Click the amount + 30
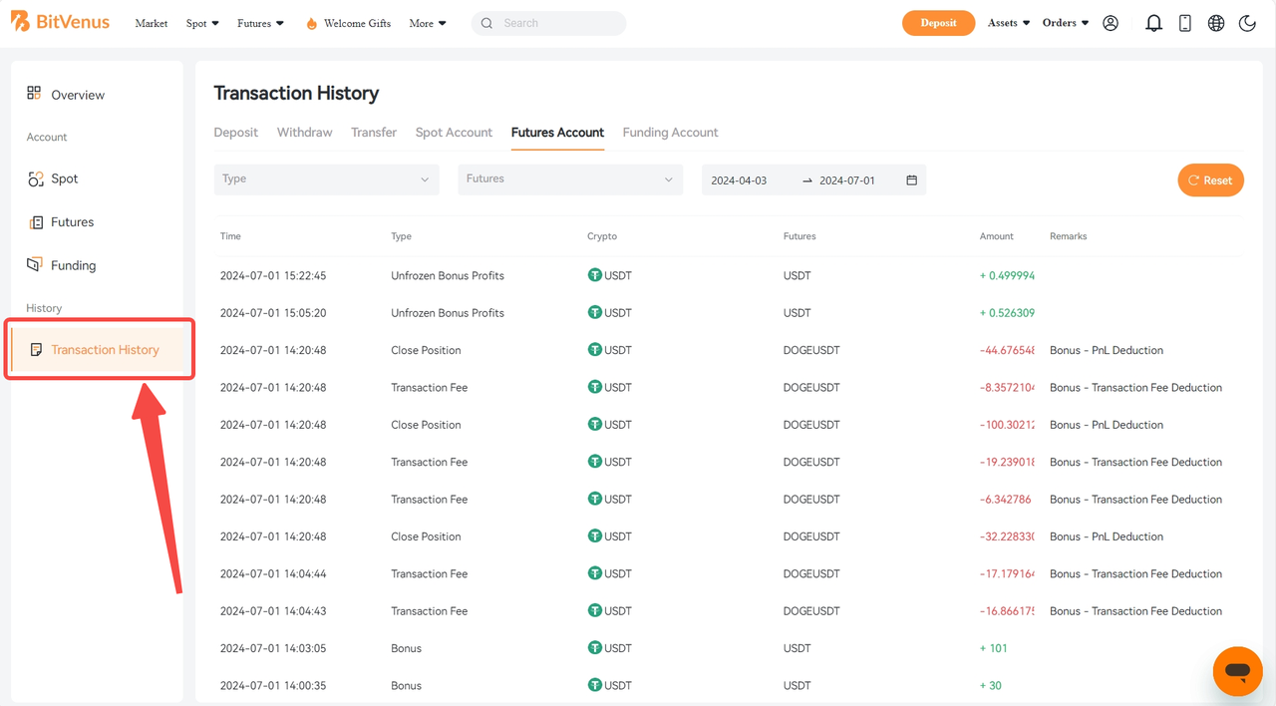Image resolution: width=1276 pixels, height=706 pixels. (991, 685)
